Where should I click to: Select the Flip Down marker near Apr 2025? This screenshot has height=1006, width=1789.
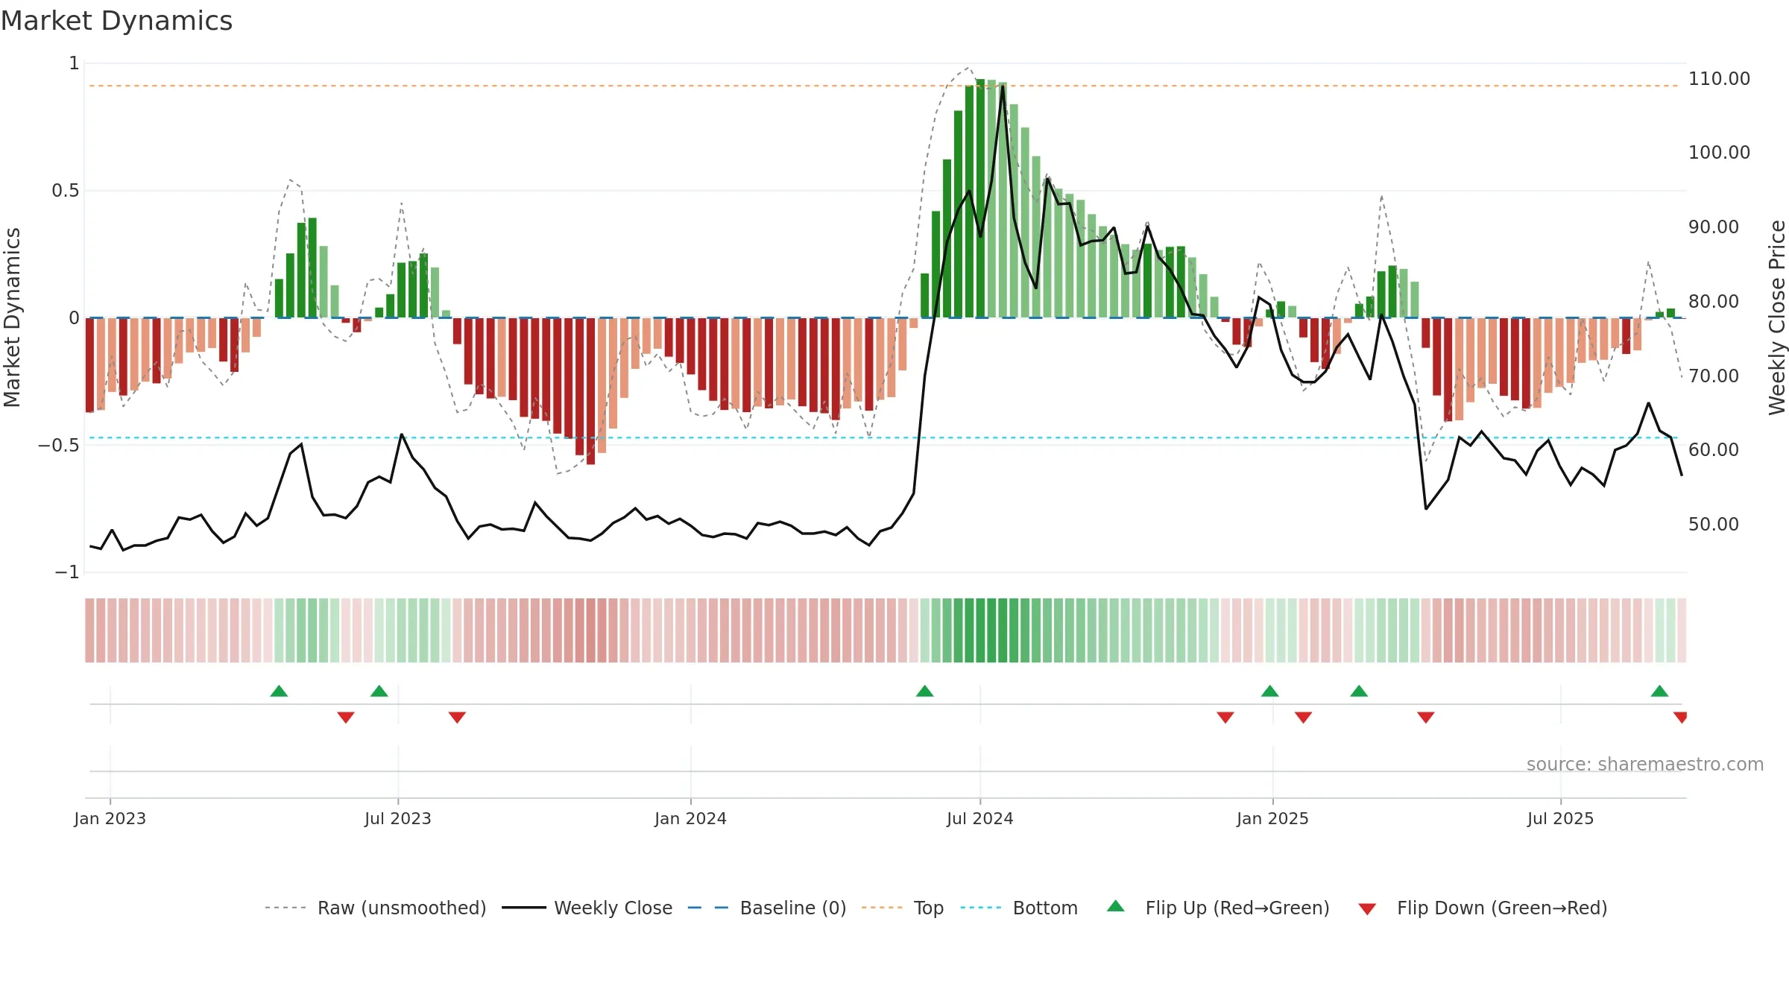1426,717
